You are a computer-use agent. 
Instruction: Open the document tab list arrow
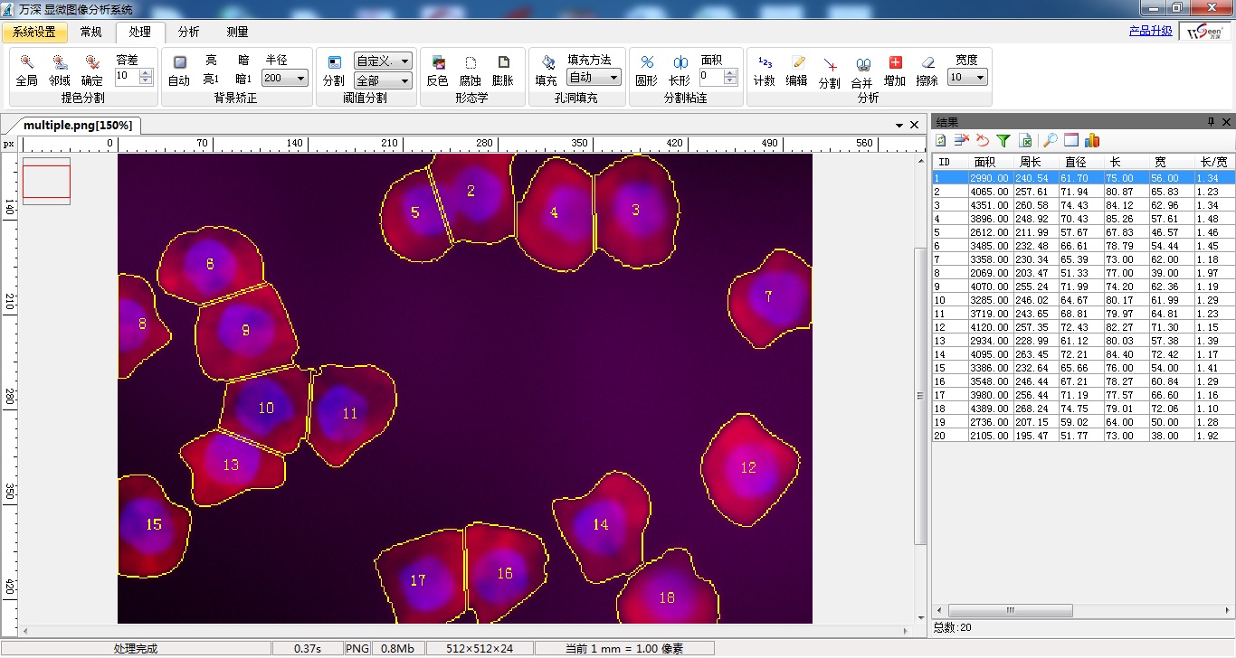(899, 125)
